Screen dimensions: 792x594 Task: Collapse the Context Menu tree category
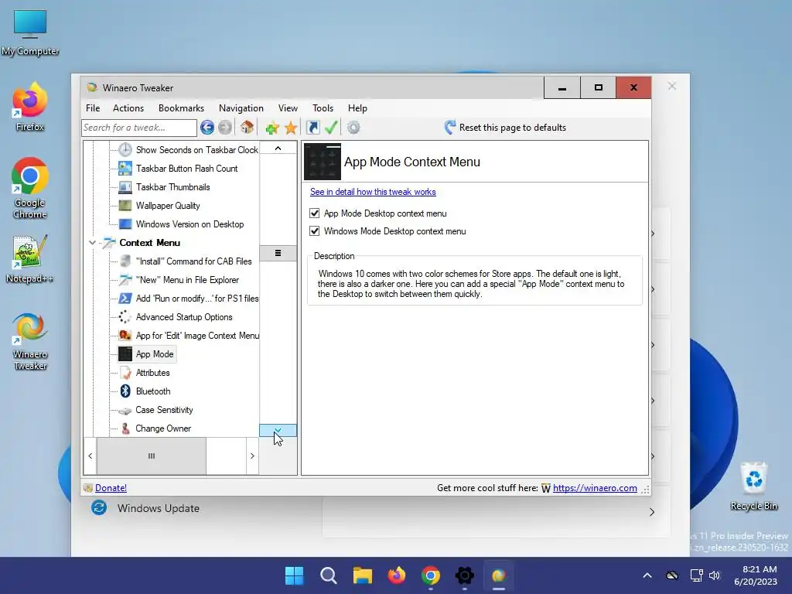click(x=93, y=243)
